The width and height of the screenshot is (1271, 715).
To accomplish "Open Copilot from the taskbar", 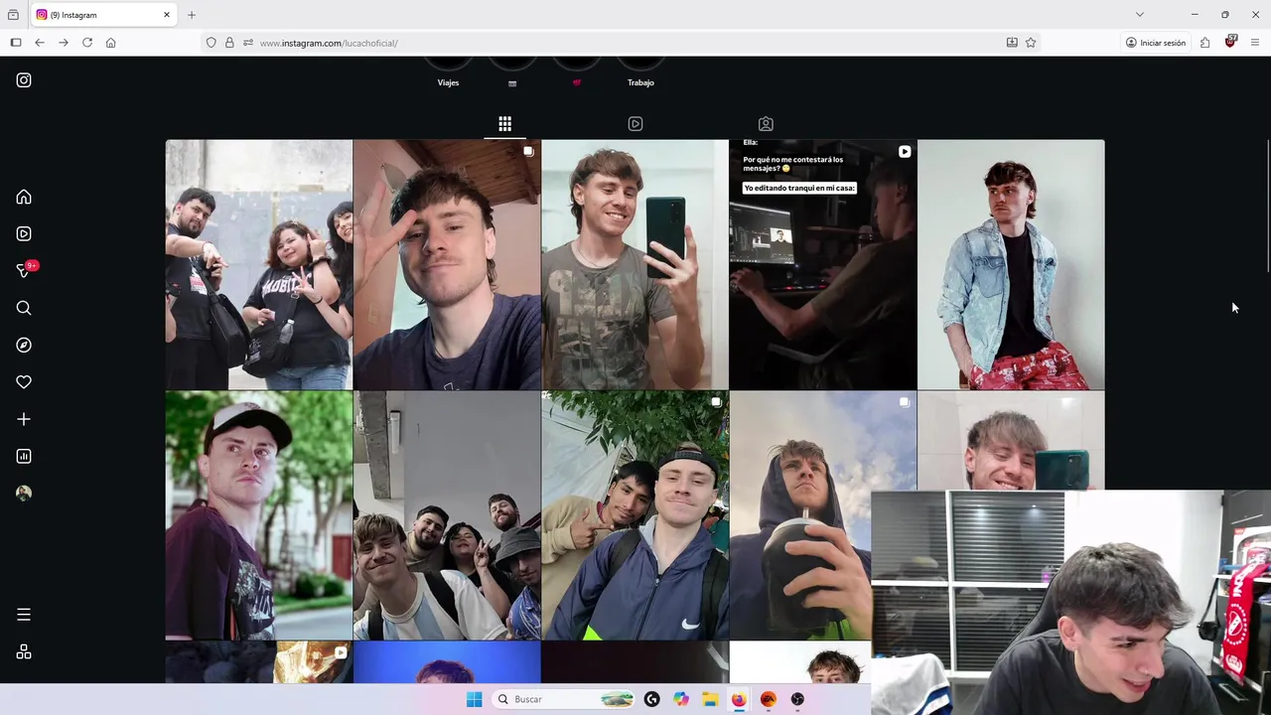I will point(680,699).
